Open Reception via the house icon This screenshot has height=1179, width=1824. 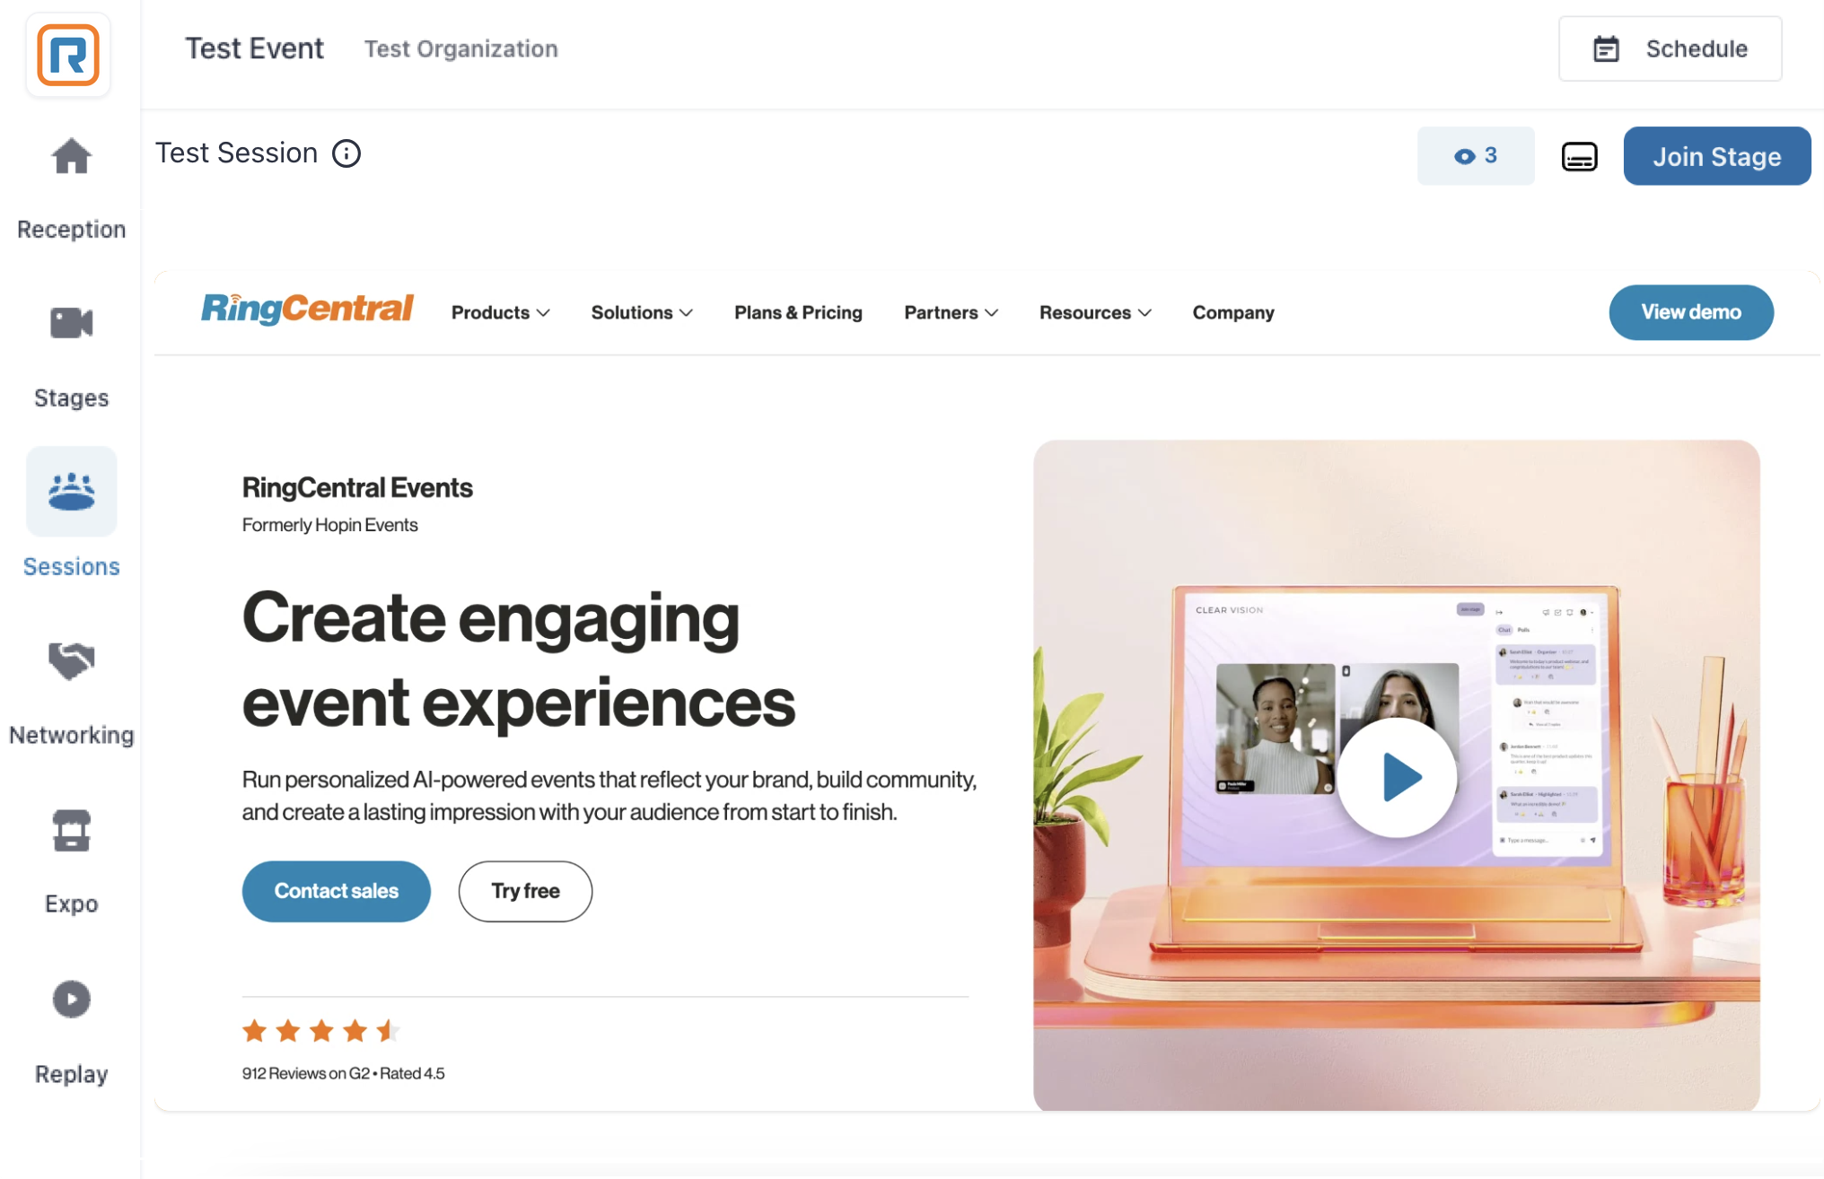pyautogui.click(x=71, y=157)
